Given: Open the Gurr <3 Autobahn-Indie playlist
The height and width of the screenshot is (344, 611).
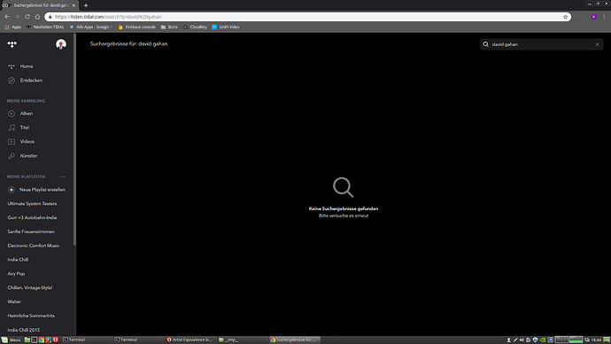Looking at the screenshot, I should point(32,217).
